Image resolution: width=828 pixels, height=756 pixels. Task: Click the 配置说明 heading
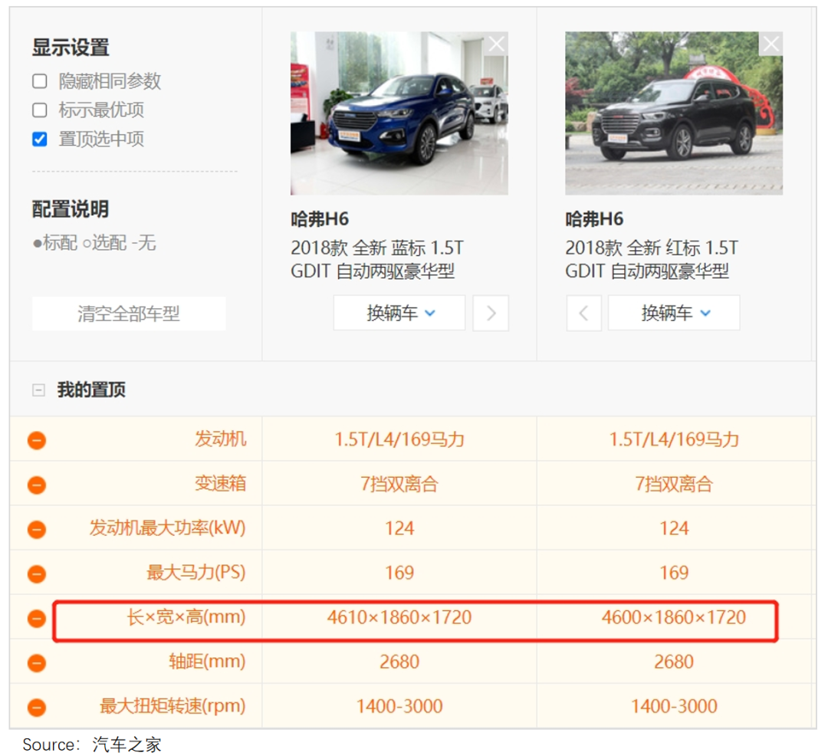[x=71, y=209]
